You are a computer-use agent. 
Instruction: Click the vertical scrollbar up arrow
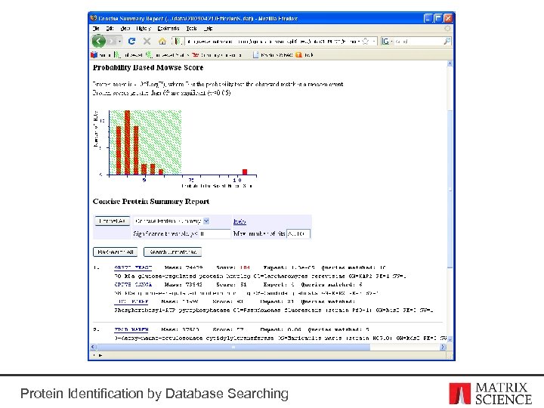tap(450, 63)
